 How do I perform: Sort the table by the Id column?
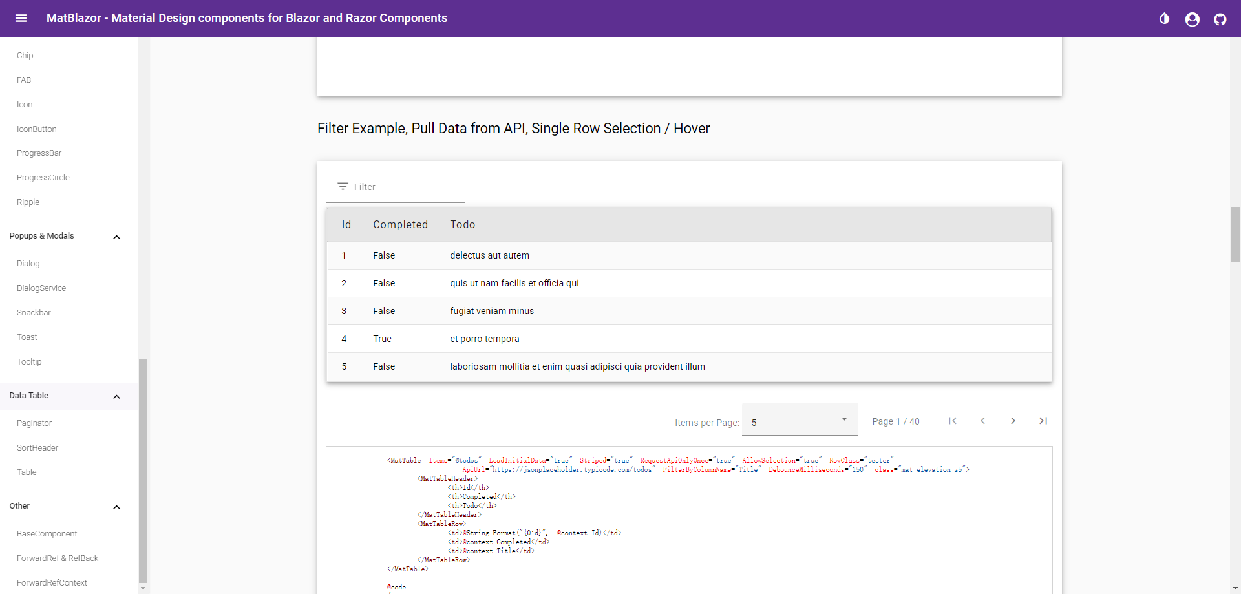coord(345,224)
